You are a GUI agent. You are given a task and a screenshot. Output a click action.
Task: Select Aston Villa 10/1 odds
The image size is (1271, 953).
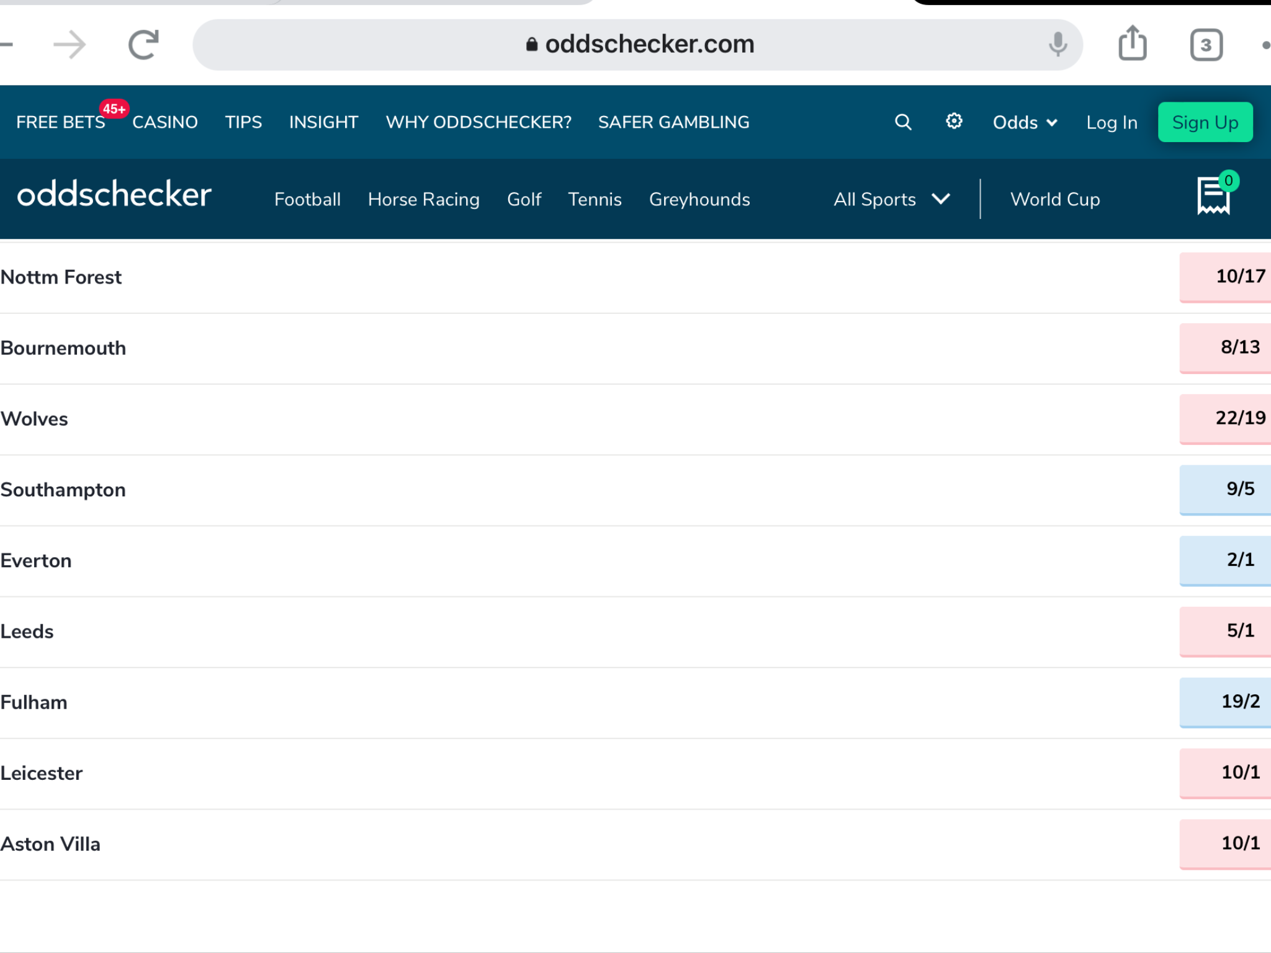1226,843
